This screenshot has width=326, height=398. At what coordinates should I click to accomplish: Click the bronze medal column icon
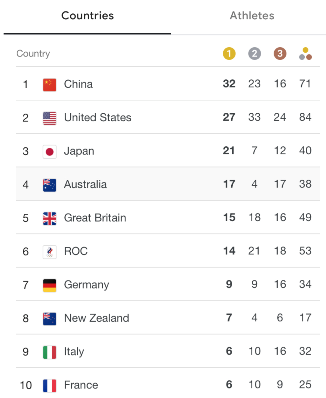[280, 54]
